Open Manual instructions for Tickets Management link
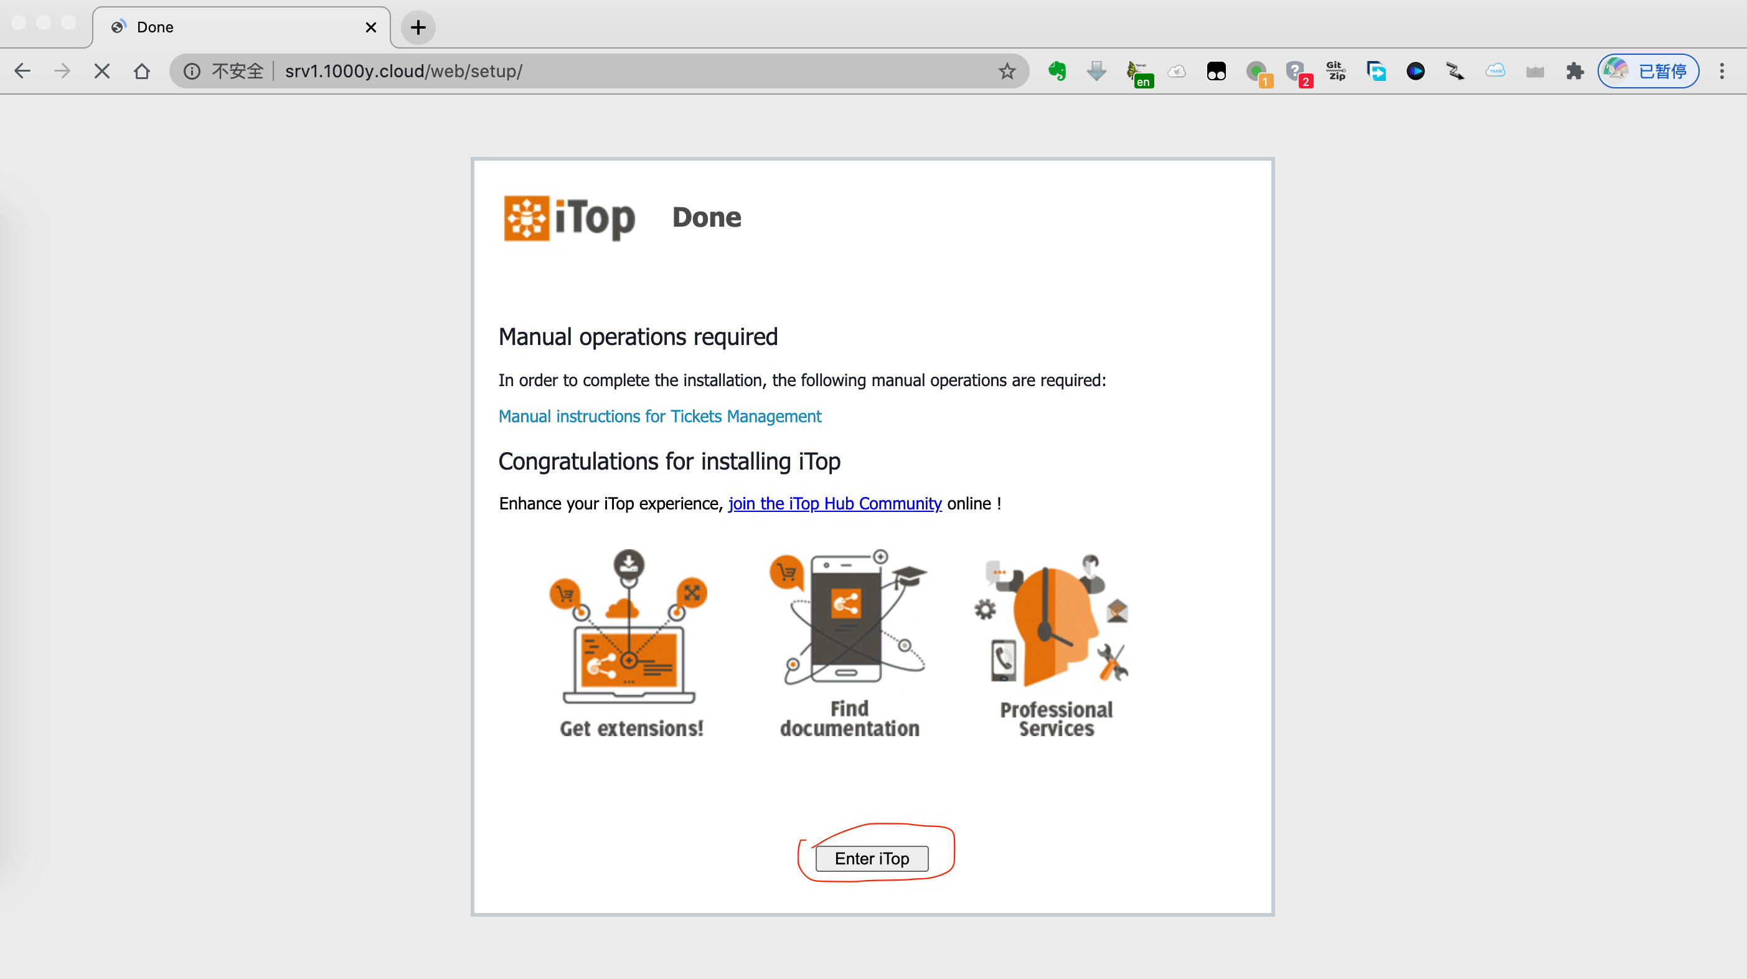 click(x=660, y=417)
